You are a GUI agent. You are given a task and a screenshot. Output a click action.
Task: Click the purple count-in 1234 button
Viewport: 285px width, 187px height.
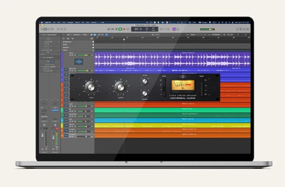[174, 29]
